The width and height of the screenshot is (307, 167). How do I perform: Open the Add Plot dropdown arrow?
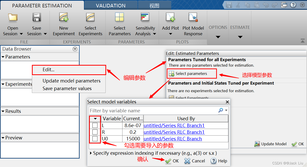(170, 34)
